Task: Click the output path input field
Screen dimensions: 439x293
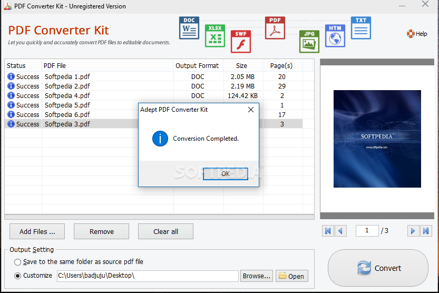Action: (x=148, y=276)
